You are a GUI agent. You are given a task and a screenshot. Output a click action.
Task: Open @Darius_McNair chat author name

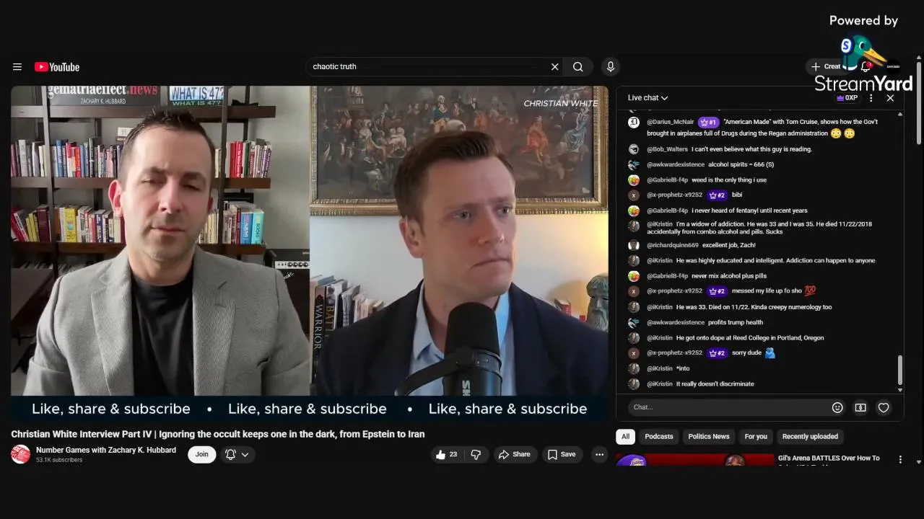671,122
